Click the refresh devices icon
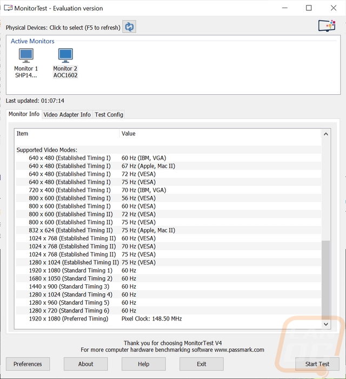This screenshot has width=346, height=379. coord(129,27)
